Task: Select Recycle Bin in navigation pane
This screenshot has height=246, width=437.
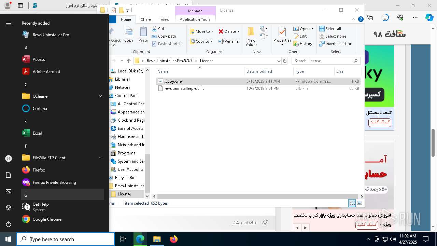Action: pos(125,178)
